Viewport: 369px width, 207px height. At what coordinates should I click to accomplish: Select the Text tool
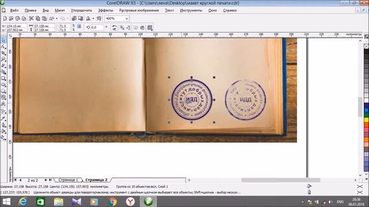[x=3, y=103]
